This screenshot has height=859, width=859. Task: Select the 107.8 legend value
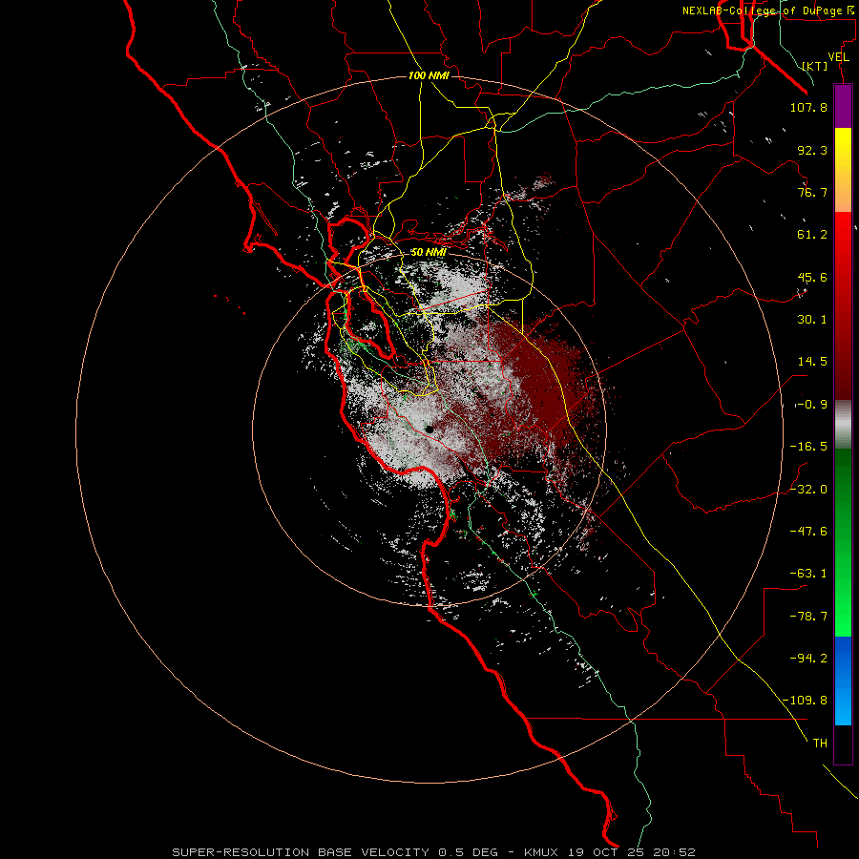808,107
